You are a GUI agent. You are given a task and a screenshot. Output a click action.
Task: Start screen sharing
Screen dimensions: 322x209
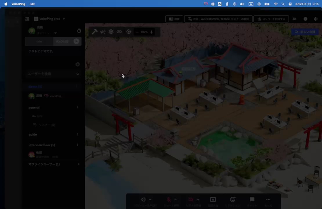pos(213,199)
